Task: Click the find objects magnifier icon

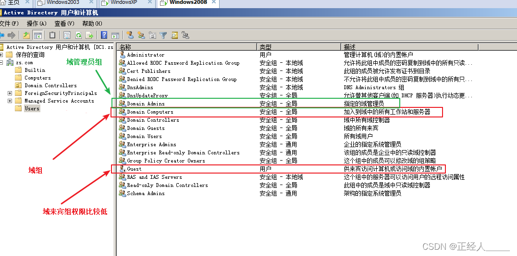Action: (x=174, y=35)
